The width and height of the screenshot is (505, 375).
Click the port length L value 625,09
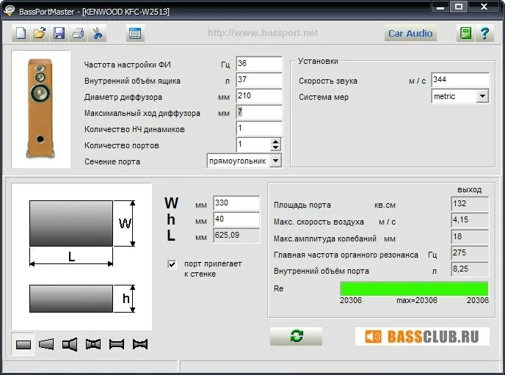[x=236, y=236]
